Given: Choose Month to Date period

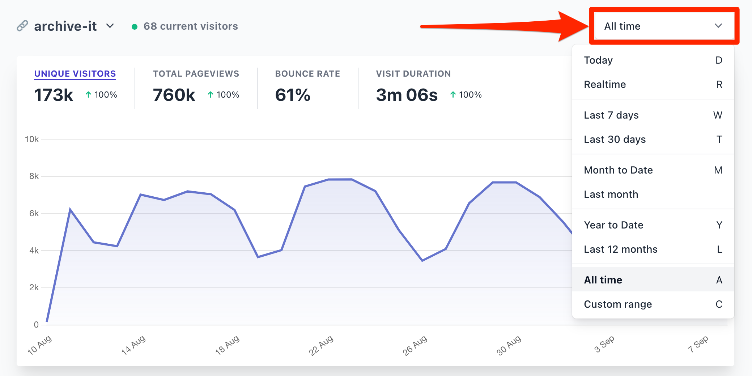Looking at the screenshot, I should (x=653, y=170).
